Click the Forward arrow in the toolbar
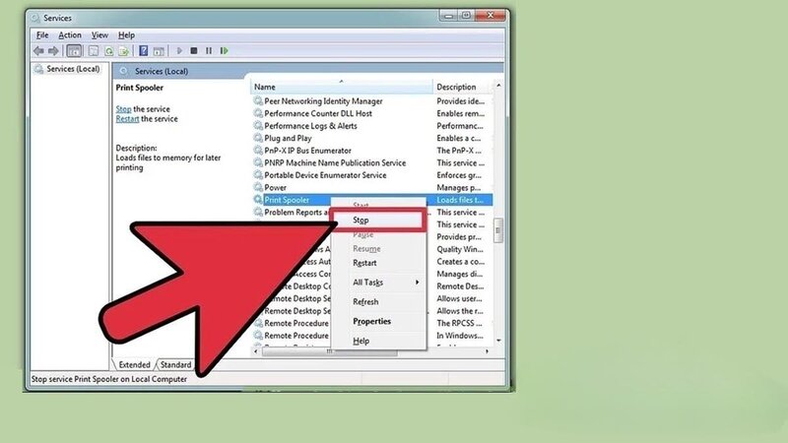This screenshot has height=443, width=788. tap(53, 51)
